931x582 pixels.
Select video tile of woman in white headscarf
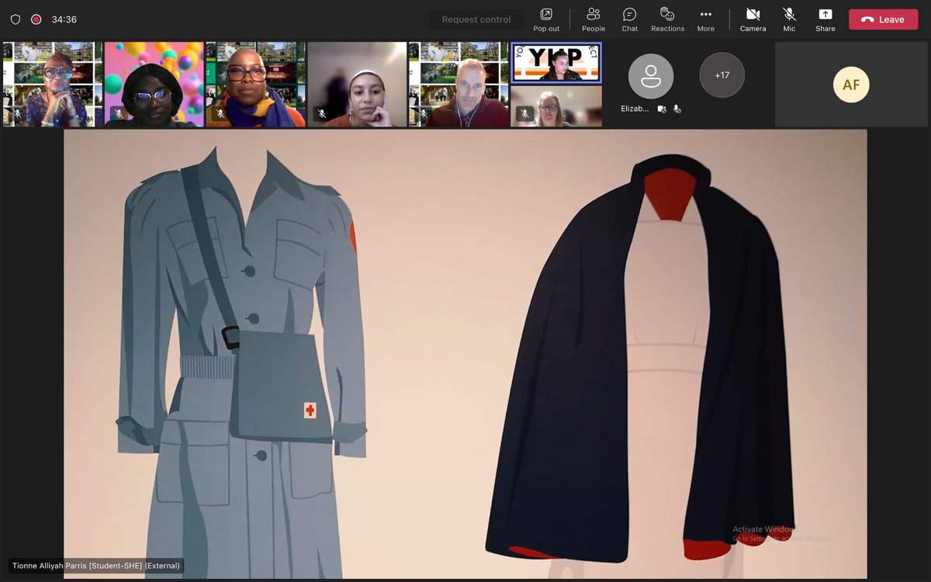(357, 85)
